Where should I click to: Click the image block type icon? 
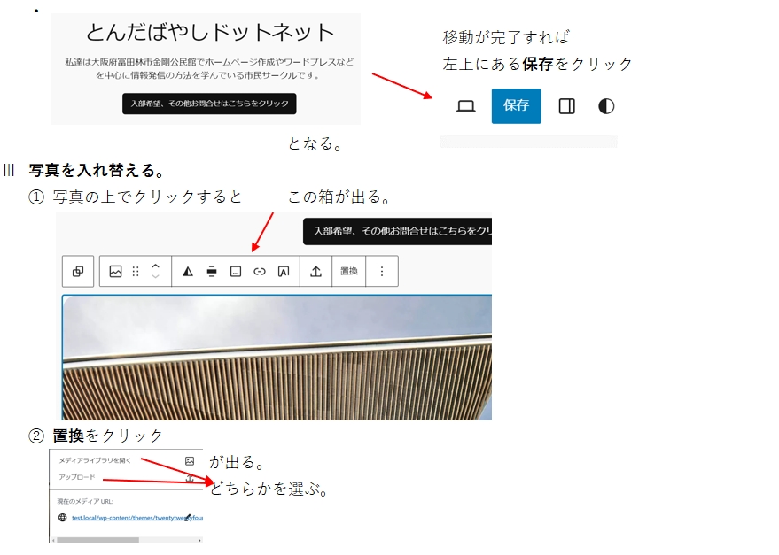[x=115, y=272]
